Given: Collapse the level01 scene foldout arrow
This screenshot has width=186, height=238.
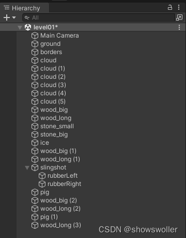Looking at the screenshot, I should click(x=20, y=27).
